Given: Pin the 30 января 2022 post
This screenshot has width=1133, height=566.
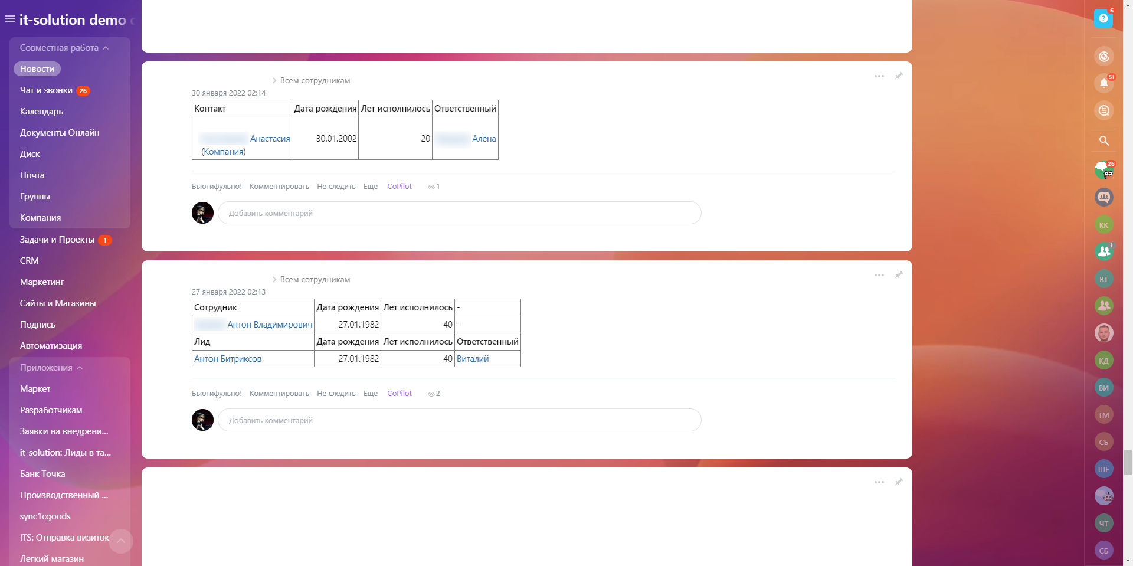Looking at the screenshot, I should click(899, 76).
